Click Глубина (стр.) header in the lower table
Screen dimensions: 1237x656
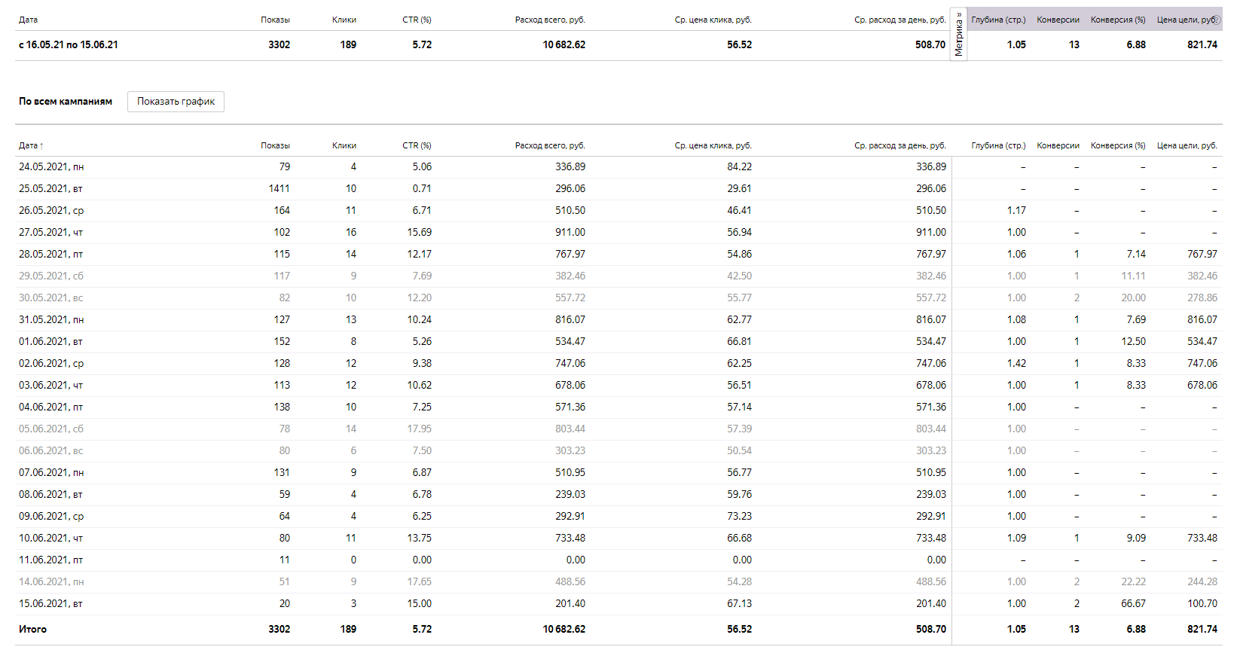click(999, 145)
